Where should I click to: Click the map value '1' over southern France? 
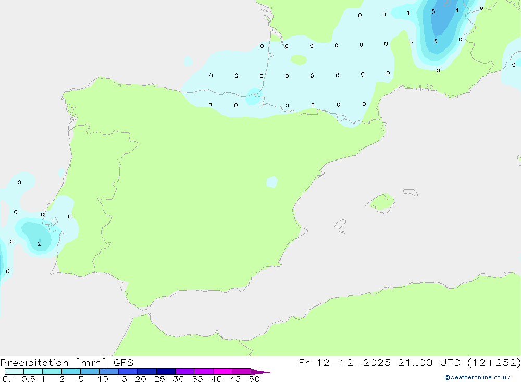[408, 14]
